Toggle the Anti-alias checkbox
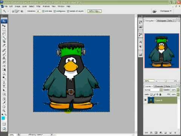 click(43, 11)
